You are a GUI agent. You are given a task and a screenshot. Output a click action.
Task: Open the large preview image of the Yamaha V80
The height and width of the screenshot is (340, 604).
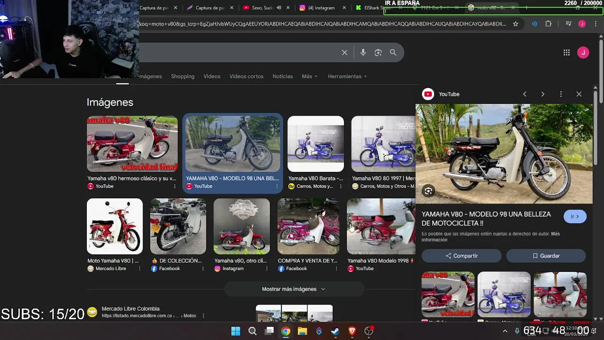point(504,153)
